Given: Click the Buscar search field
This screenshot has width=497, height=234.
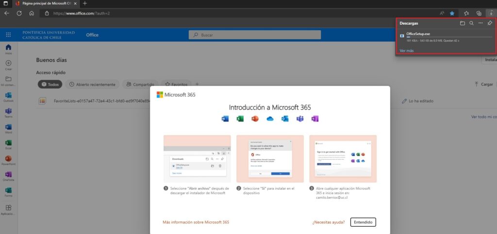Looking at the screenshot, I should pos(255,35).
